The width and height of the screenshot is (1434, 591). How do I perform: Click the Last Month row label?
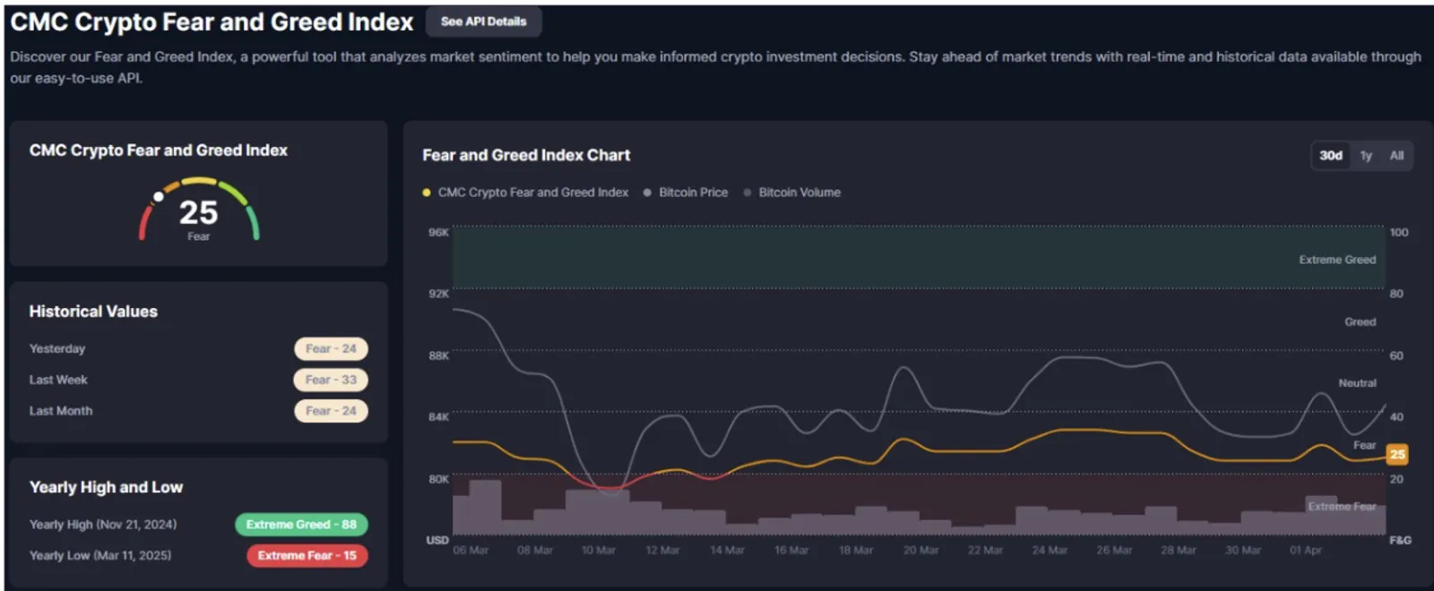[61, 411]
